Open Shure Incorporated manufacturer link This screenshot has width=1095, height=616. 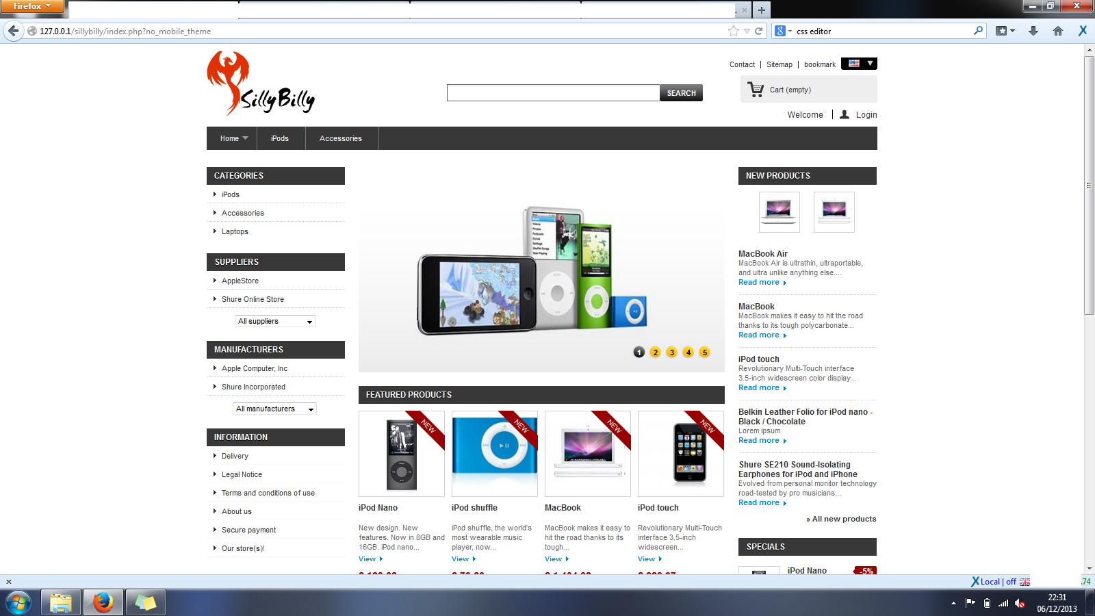pos(253,387)
